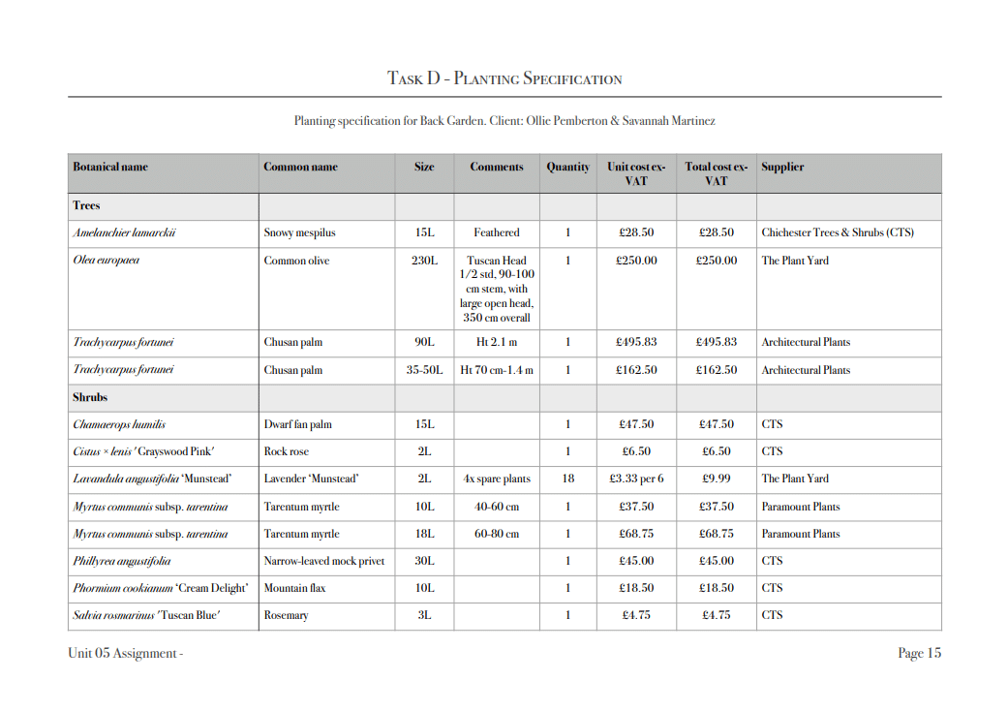1008x711 pixels.
Task: Click the Quantity column header
Action: coord(567,167)
